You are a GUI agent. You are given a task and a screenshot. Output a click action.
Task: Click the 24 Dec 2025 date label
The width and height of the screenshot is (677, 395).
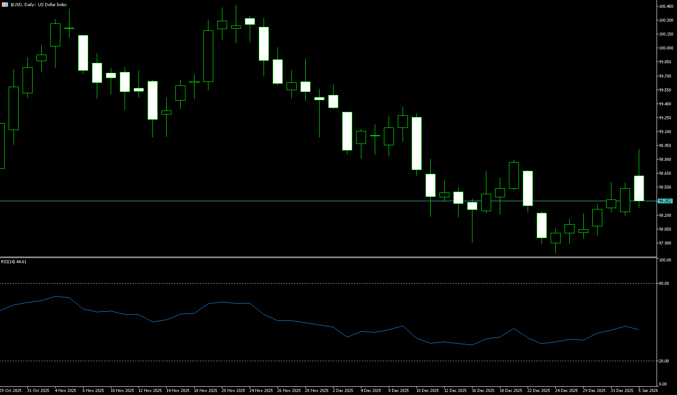[x=567, y=391]
